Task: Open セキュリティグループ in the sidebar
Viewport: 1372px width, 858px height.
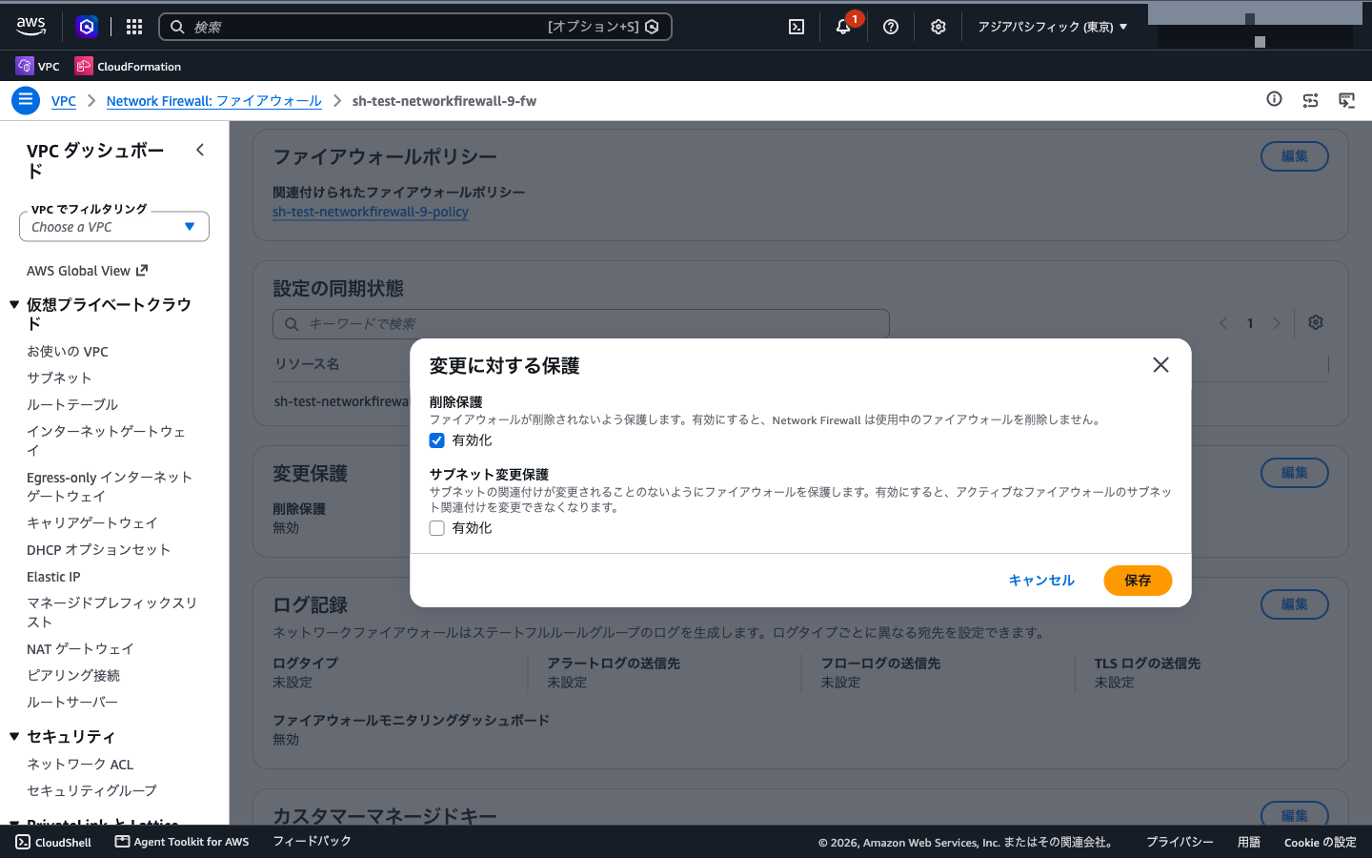Action: click(91, 791)
